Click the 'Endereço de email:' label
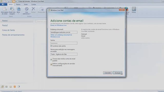This screenshot has width=164, height=92. (x=57, y=29)
